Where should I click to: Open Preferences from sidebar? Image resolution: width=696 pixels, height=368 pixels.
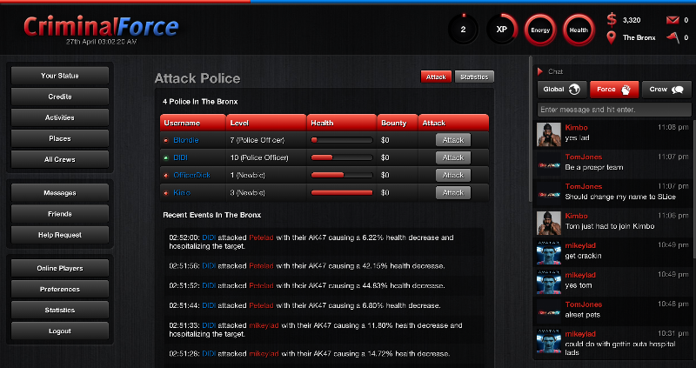pos(60,289)
